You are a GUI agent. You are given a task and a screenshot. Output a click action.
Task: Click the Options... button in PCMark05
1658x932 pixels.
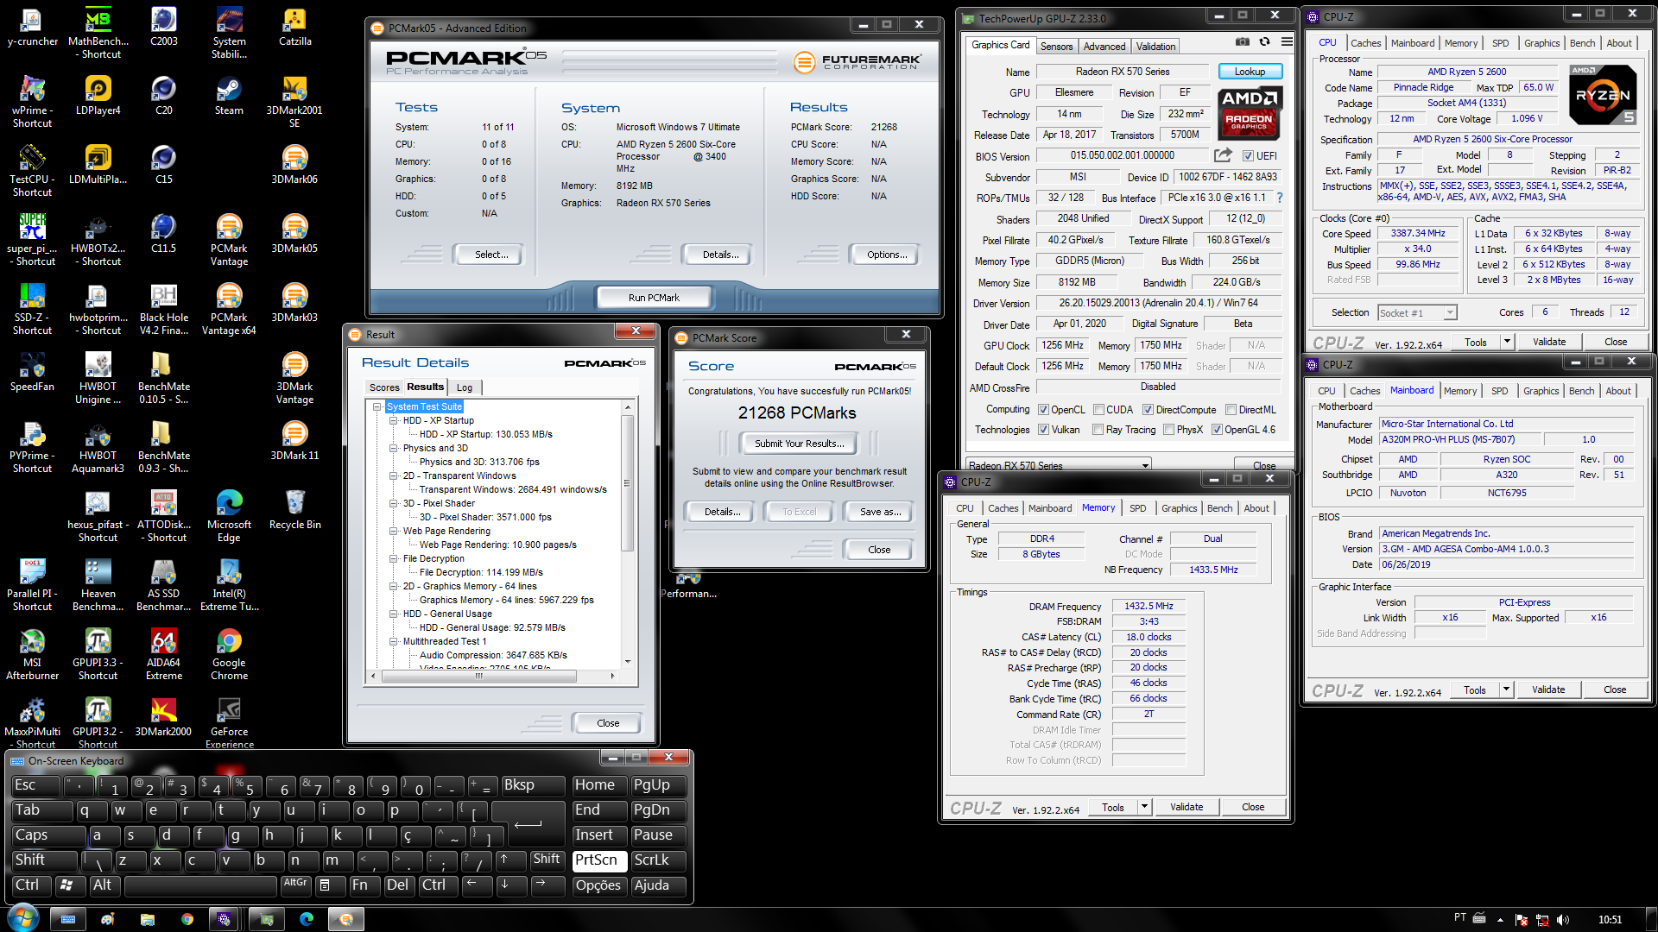[887, 255]
